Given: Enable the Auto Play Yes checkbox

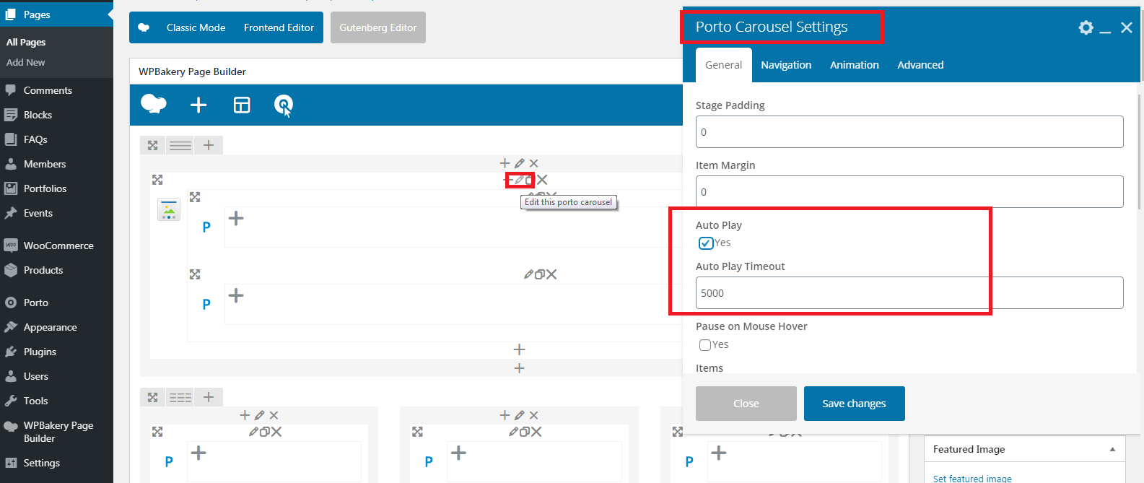Looking at the screenshot, I should pyautogui.click(x=706, y=243).
